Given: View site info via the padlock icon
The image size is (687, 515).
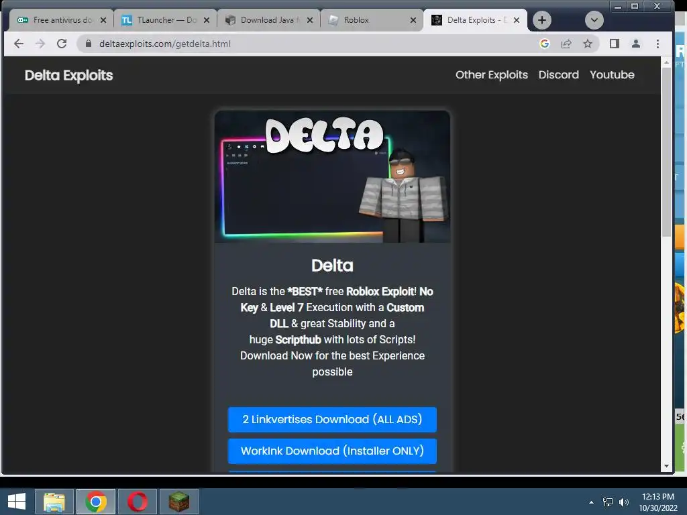Looking at the screenshot, I should pos(89,44).
